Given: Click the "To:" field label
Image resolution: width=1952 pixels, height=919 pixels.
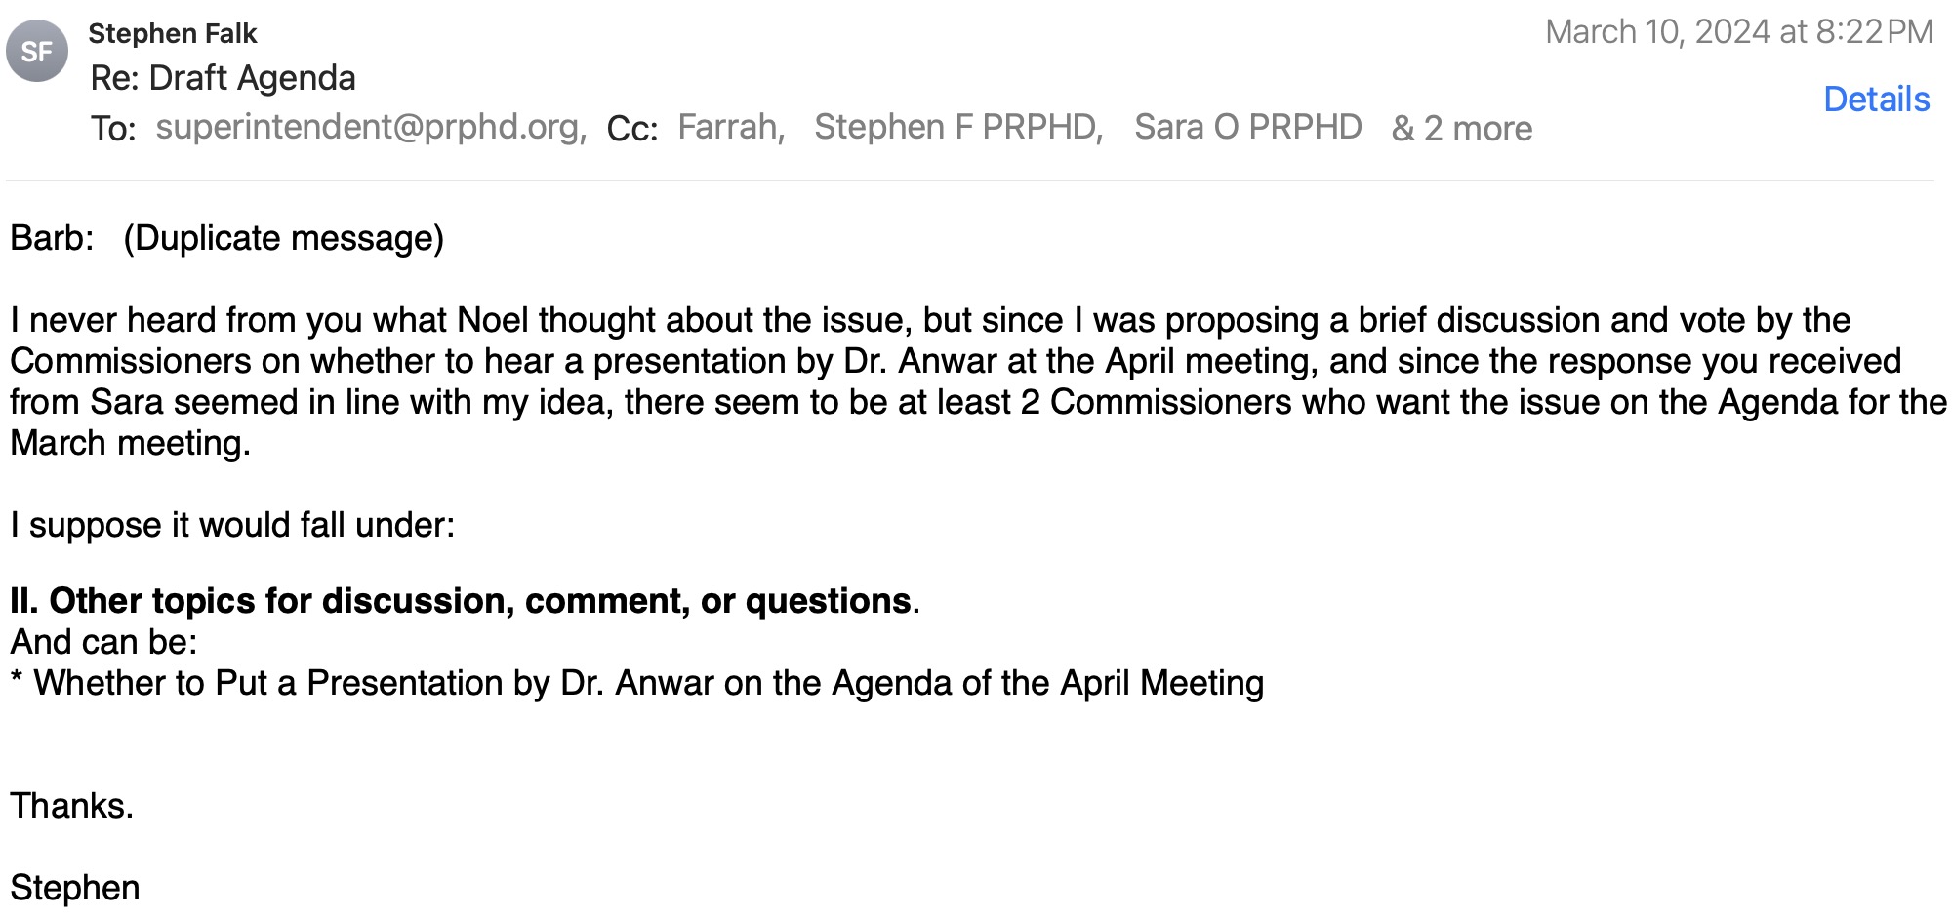Looking at the screenshot, I should [113, 128].
